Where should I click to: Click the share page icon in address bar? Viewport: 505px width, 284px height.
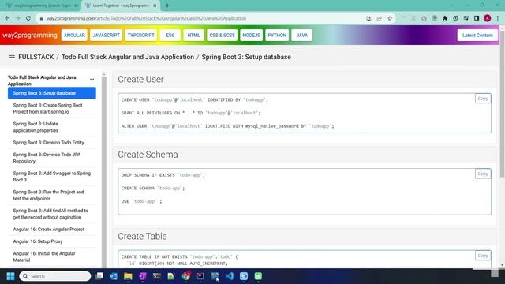[x=380, y=18]
